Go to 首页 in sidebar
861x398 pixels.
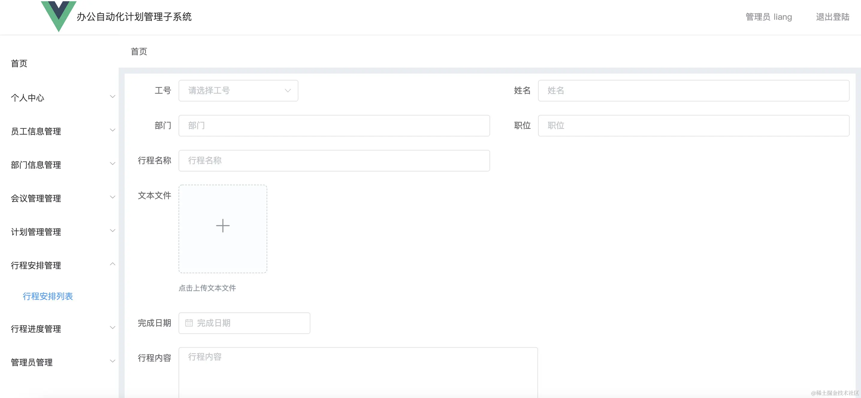(19, 63)
